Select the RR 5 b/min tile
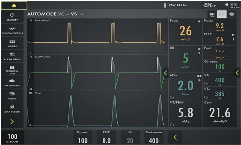The image size is (241, 145). click(186, 59)
